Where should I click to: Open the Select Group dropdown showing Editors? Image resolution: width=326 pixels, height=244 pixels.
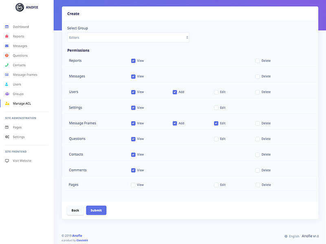pyautogui.click(x=128, y=37)
